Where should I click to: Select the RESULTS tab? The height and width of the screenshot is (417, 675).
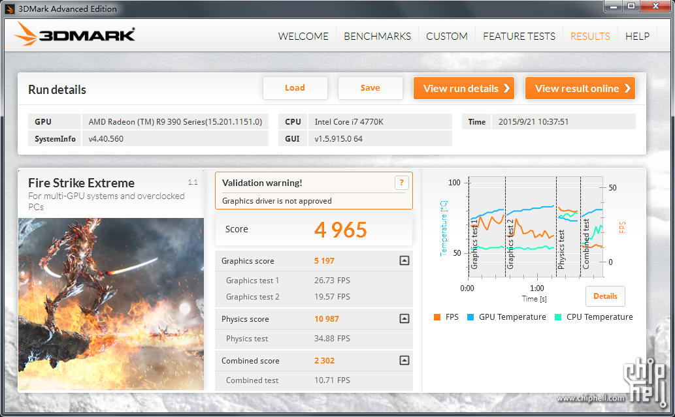(590, 37)
